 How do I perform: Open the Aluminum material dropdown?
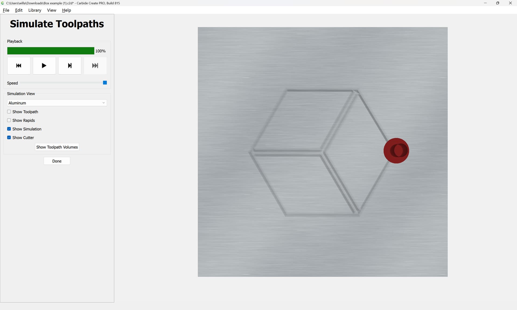[57, 103]
